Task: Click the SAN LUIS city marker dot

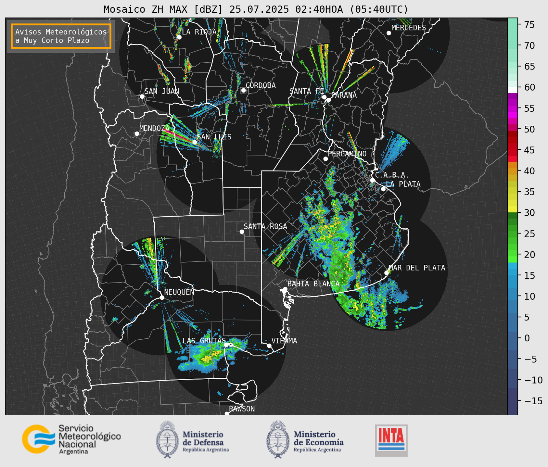Action: [x=194, y=142]
